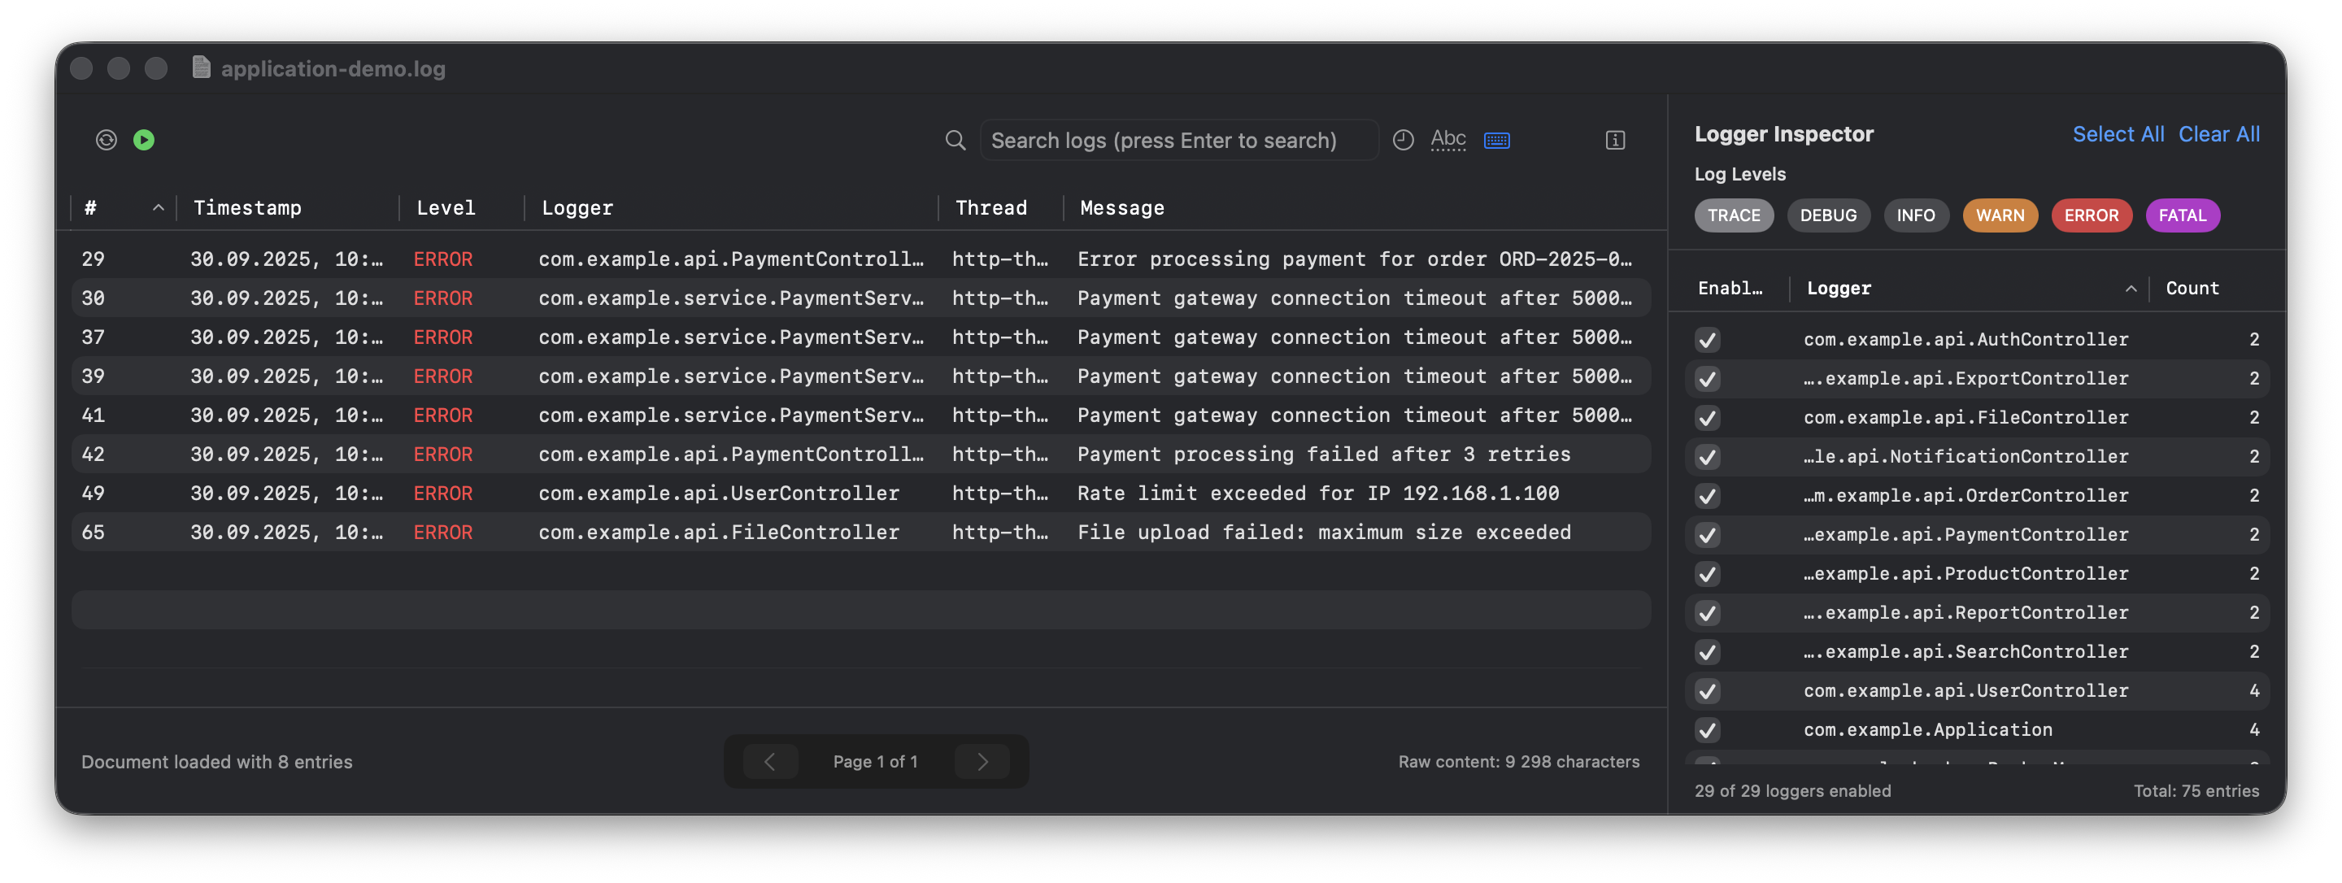This screenshot has width=2342, height=883.
Task: Uncheck the com.example.Application logger checkbox
Action: coord(1707,730)
